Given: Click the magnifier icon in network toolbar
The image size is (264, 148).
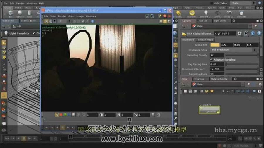Looking at the screenshot, I should coord(255,91).
